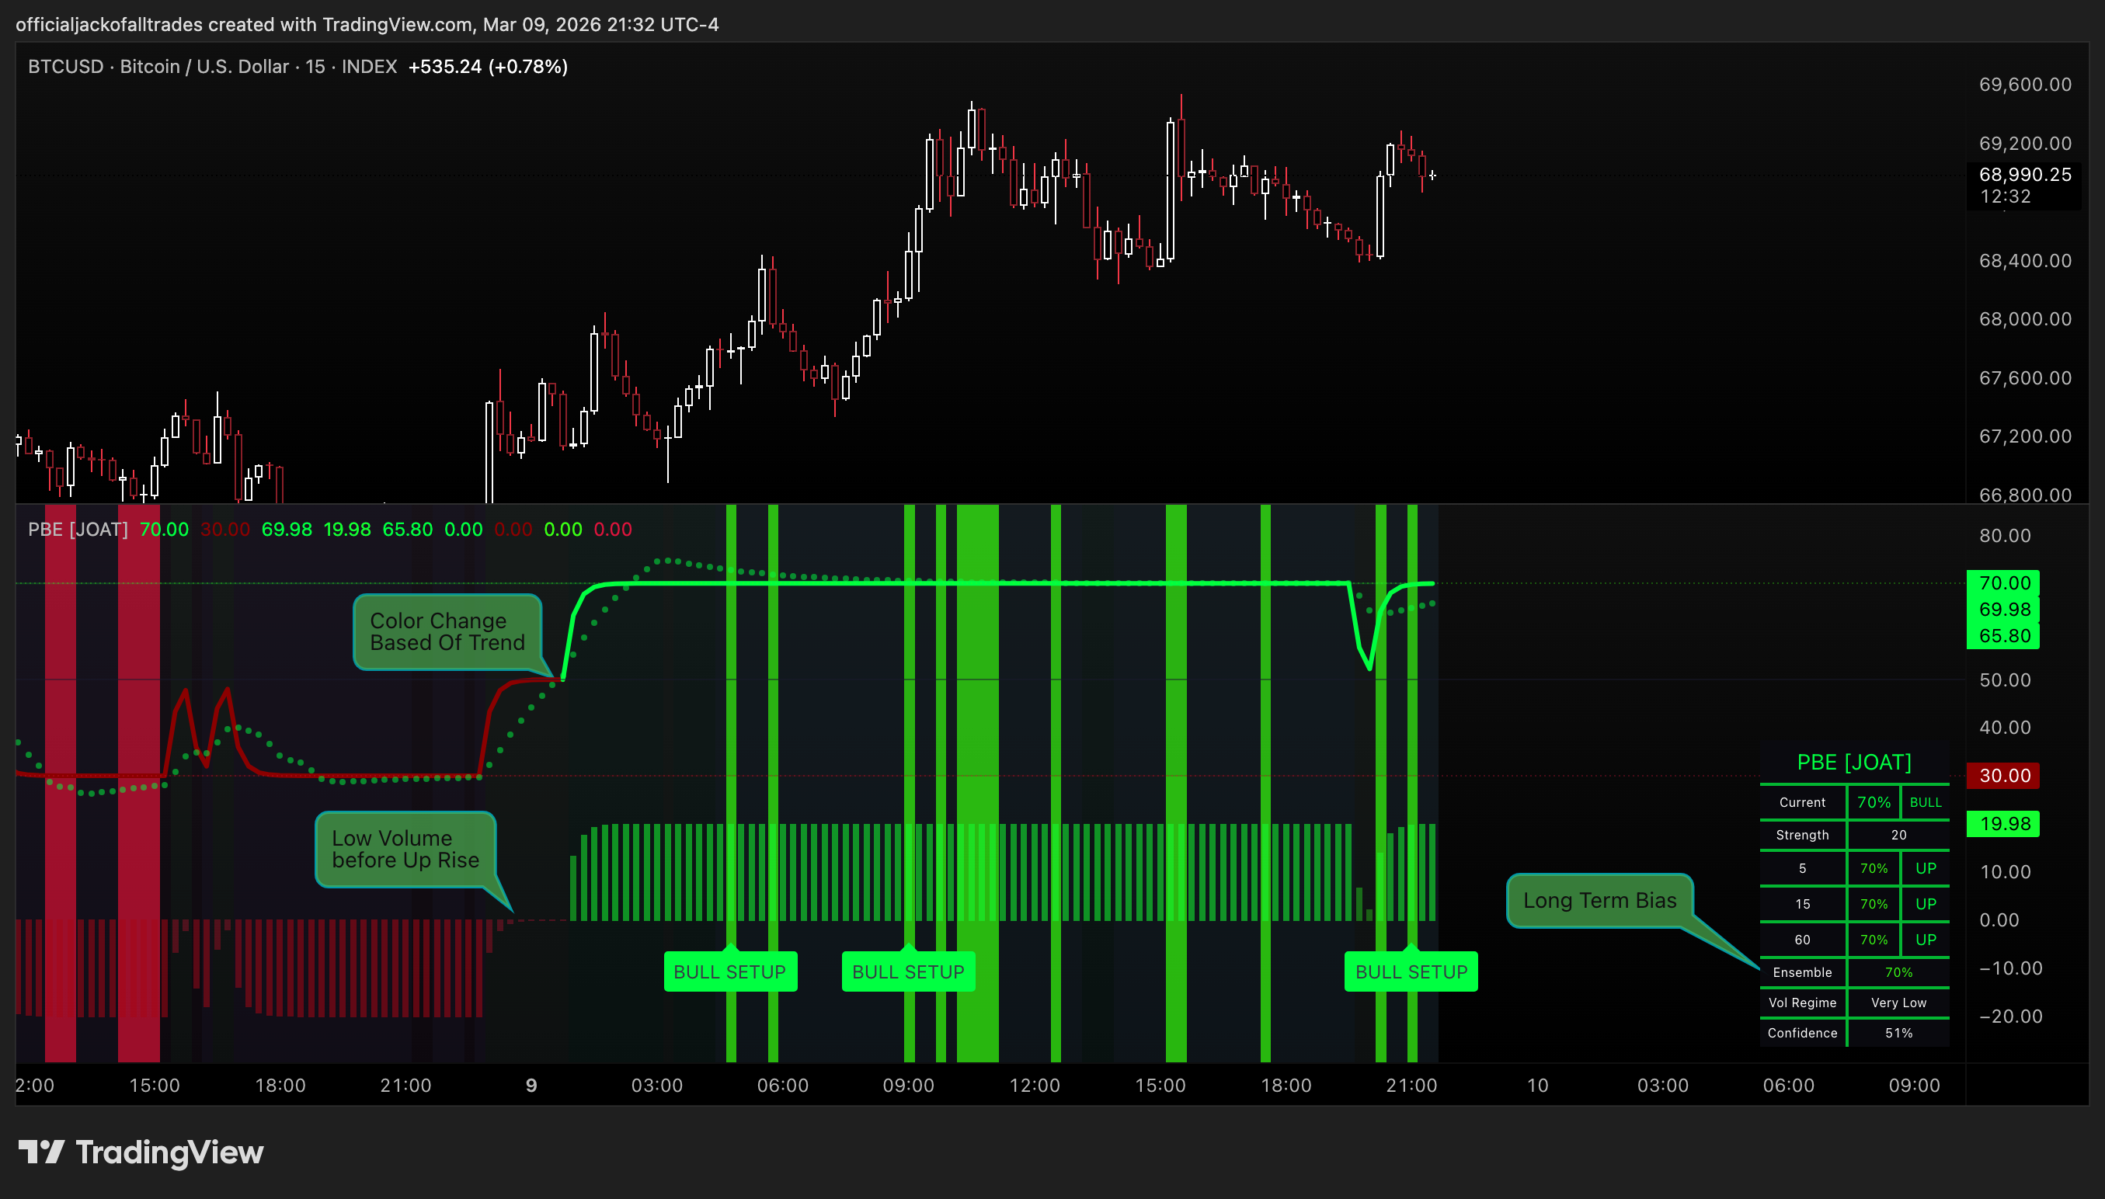Click the 70% value in the Current row
The width and height of the screenshot is (2105, 1199).
pyautogui.click(x=1874, y=802)
